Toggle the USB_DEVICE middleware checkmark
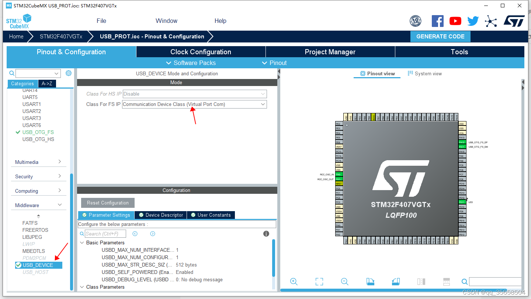The width and height of the screenshot is (531, 299). (18, 265)
